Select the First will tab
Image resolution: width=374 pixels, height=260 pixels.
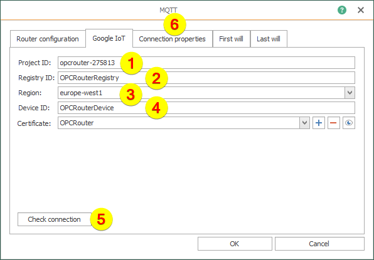click(231, 39)
